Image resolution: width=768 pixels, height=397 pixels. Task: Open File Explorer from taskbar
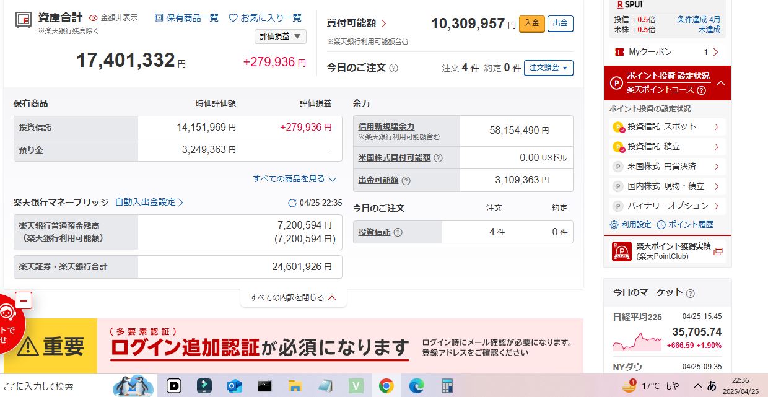(295, 386)
